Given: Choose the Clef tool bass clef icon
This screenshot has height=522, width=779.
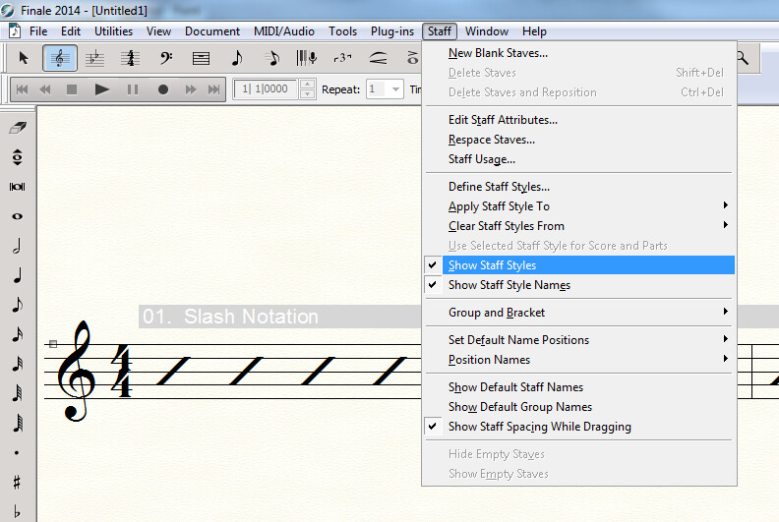Looking at the screenshot, I should 166,59.
